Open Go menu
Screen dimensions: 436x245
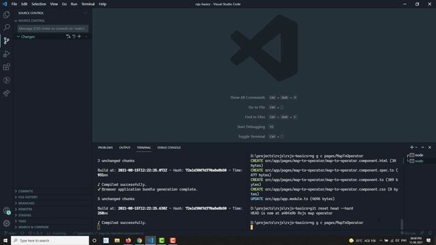[x=64, y=4]
